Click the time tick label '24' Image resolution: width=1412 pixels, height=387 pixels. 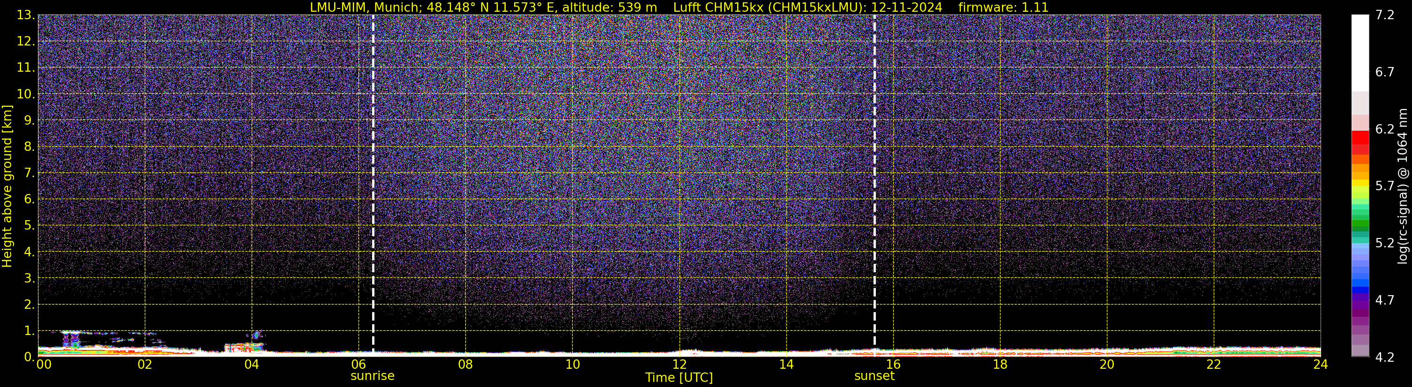click(1321, 365)
